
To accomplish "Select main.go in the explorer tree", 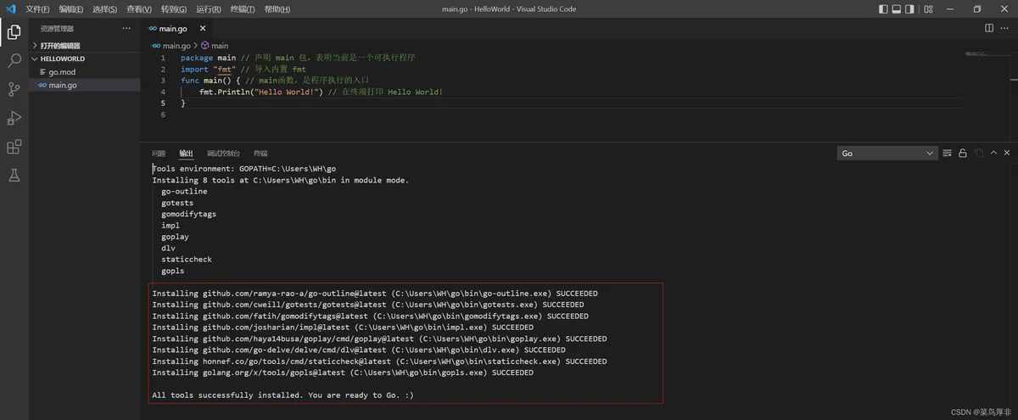I will pos(84,85).
